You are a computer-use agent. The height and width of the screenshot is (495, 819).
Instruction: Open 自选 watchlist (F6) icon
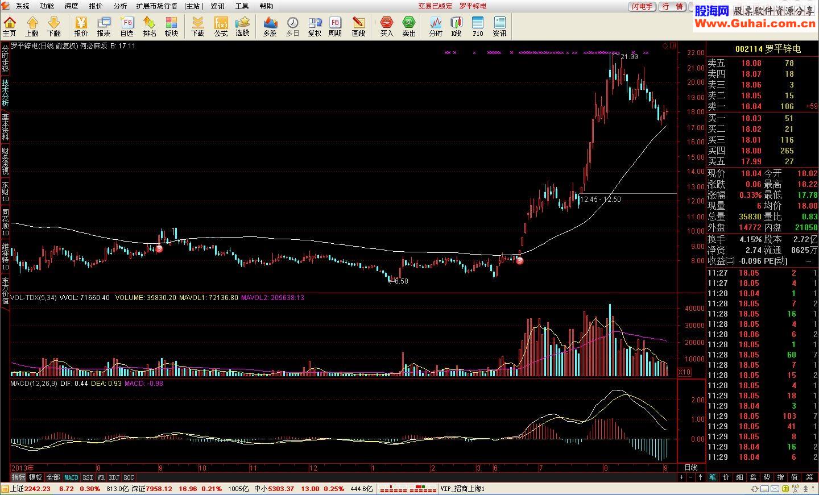[x=127, y=27]
